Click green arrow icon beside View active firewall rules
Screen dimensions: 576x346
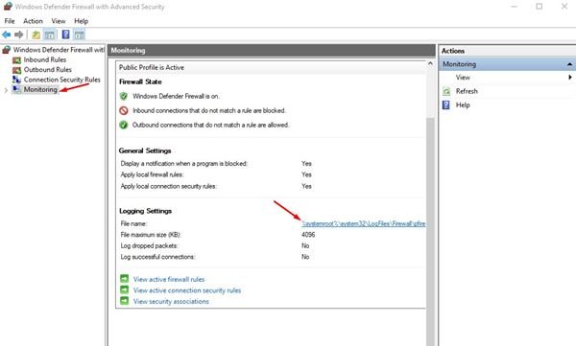click(x=125, y=279)
